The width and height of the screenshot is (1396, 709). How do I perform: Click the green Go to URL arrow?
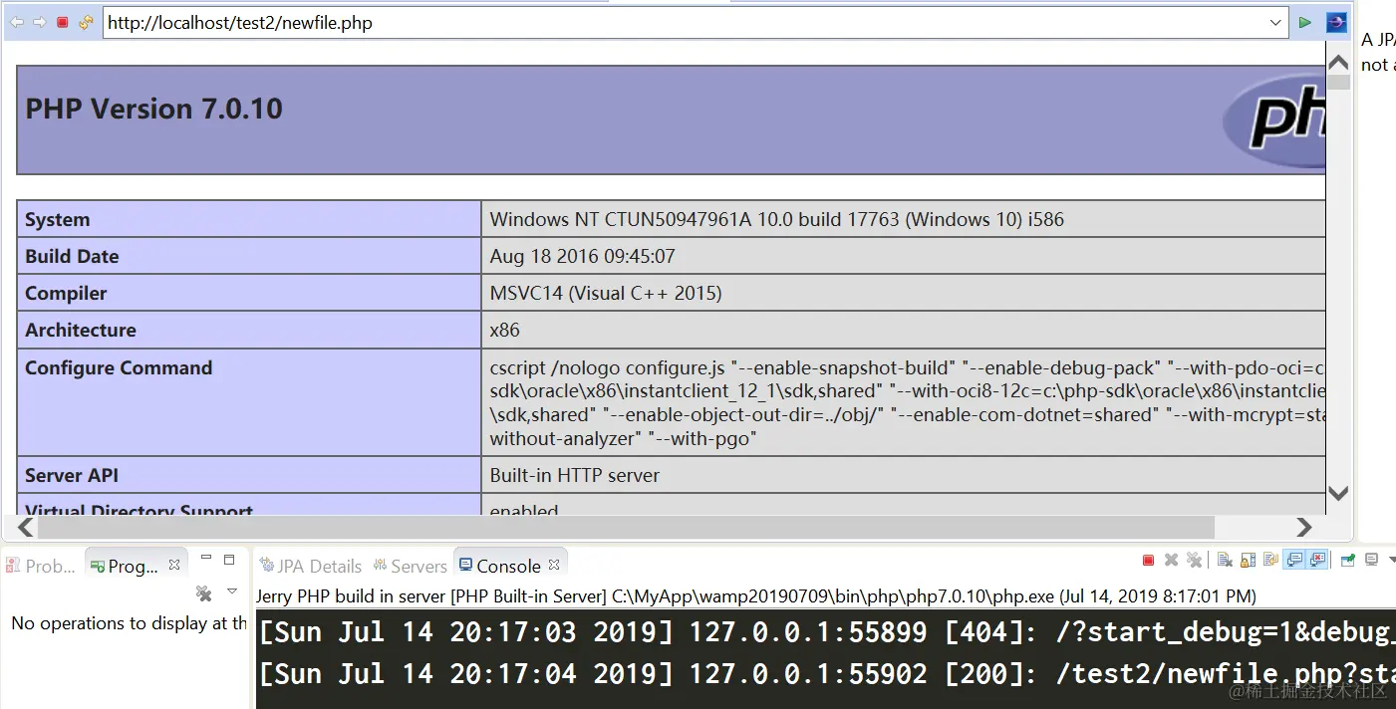pyautogui.click(x=1304, y=22)
